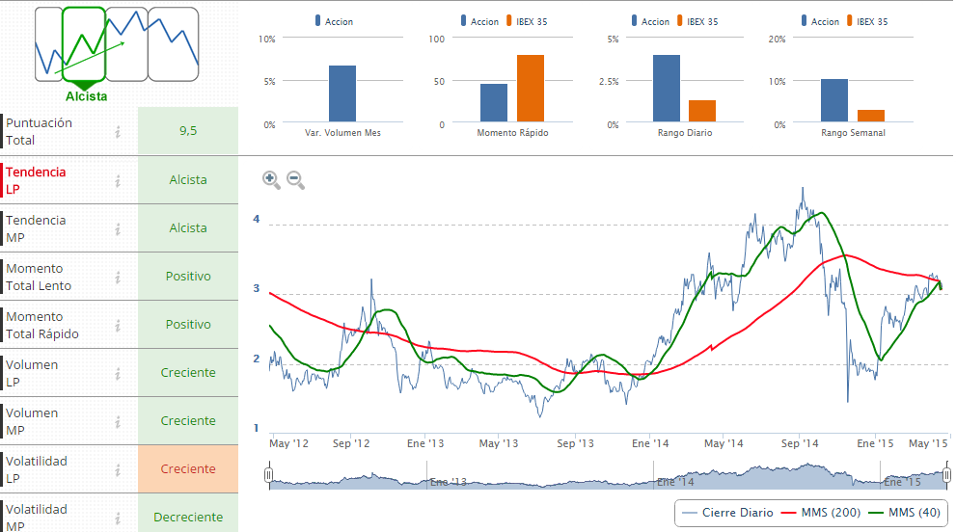The height and width of the screenshot is (532, 956).
Task: Click the left handle of the range navigator
Action: pyautogui.click(x=269, y=474)
